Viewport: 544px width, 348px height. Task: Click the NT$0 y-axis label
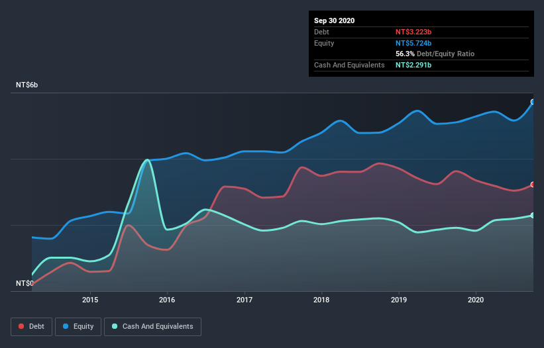(25, 283)
